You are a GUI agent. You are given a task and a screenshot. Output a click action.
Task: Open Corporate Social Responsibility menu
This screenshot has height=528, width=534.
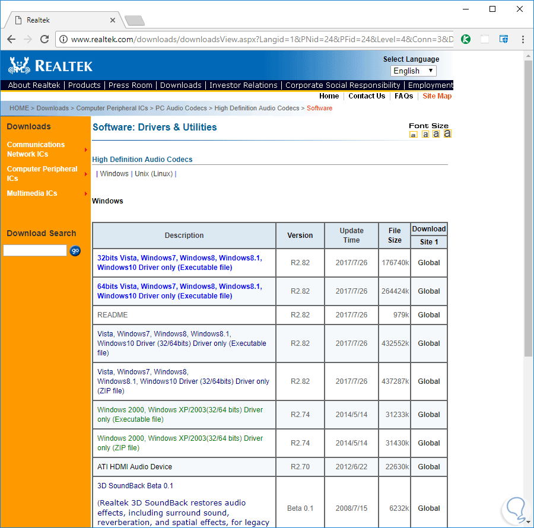coord(342,85)
